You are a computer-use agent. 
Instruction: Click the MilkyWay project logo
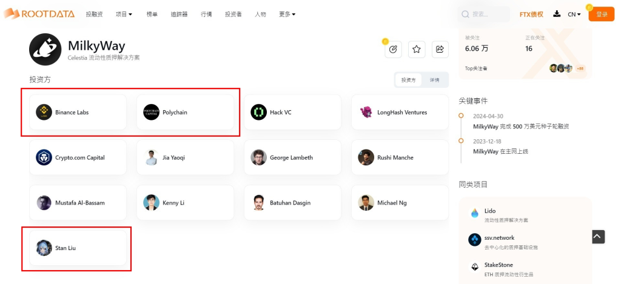click(44, 50)
